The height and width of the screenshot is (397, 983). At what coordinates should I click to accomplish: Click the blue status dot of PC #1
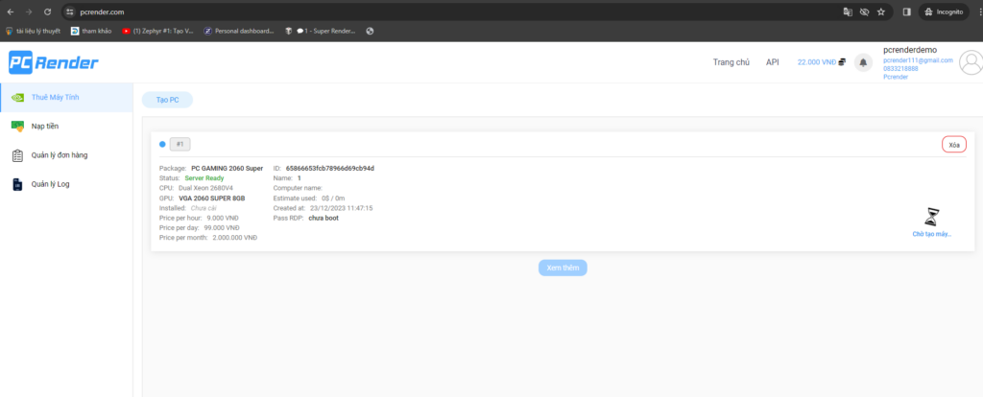162,144
